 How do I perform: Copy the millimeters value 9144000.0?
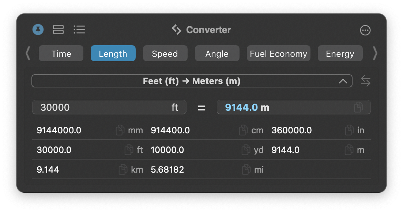120,130
